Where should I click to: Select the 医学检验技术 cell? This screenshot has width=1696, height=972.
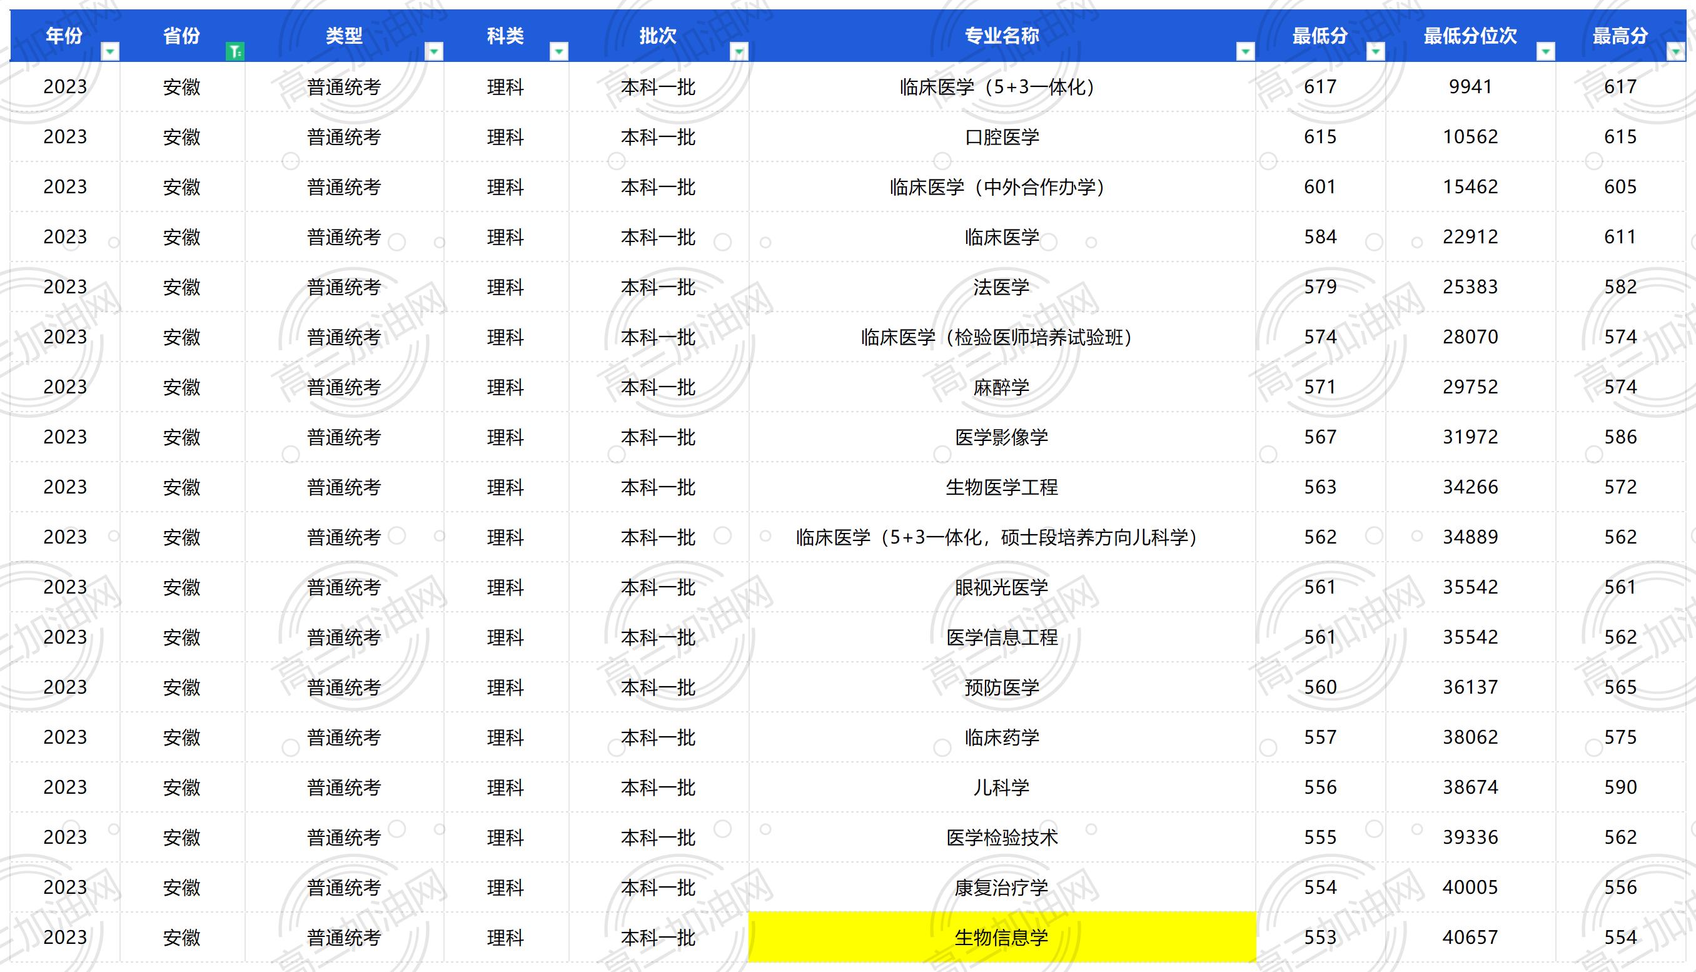click(x=1002, y=838)
